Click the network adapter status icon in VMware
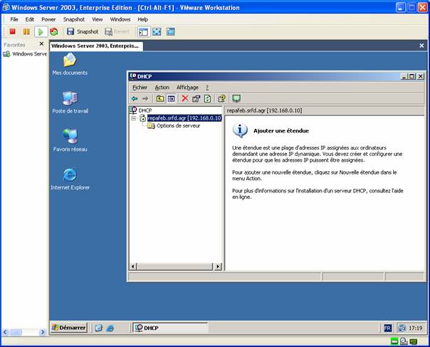Screen dimensions: 430x347 (404, 341)
